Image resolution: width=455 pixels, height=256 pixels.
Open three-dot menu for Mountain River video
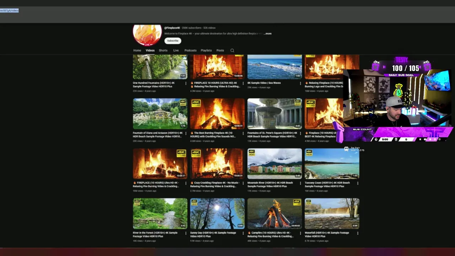tap(300, 183)
